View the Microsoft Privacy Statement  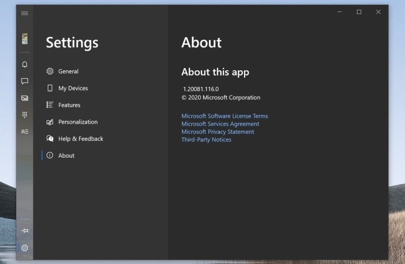click(x=217, y=132)
